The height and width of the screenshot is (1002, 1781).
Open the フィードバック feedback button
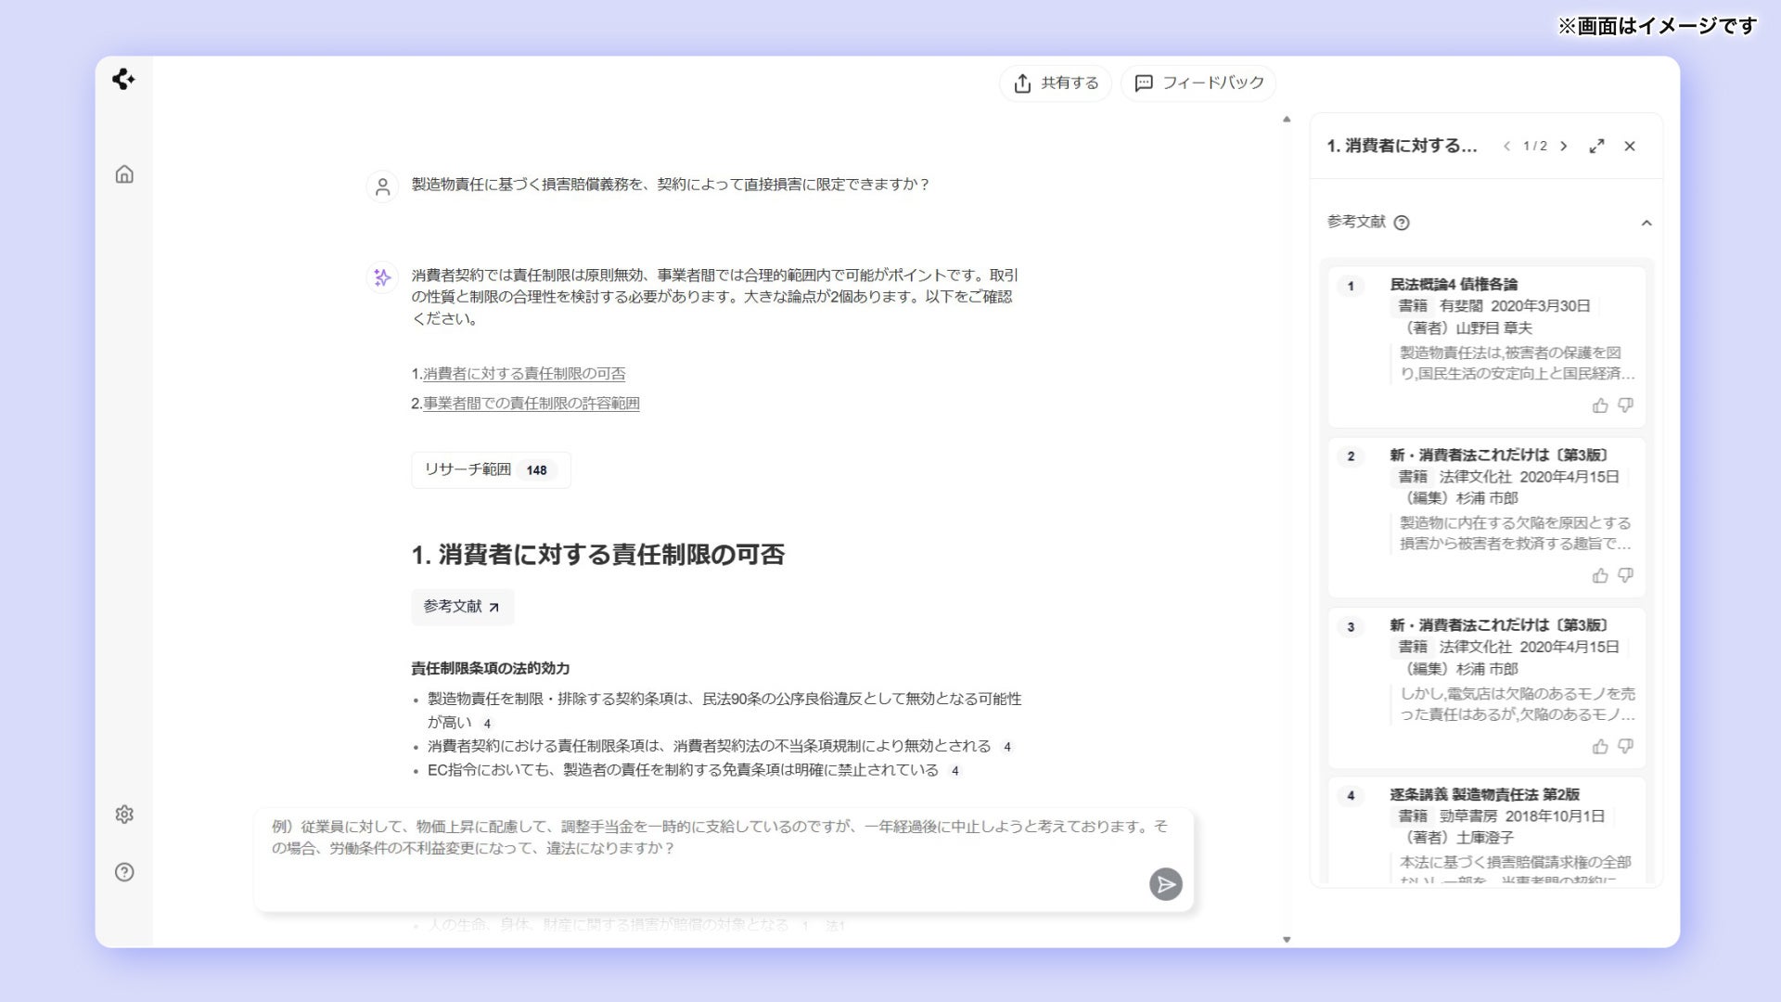click(x=1198, y=83)
